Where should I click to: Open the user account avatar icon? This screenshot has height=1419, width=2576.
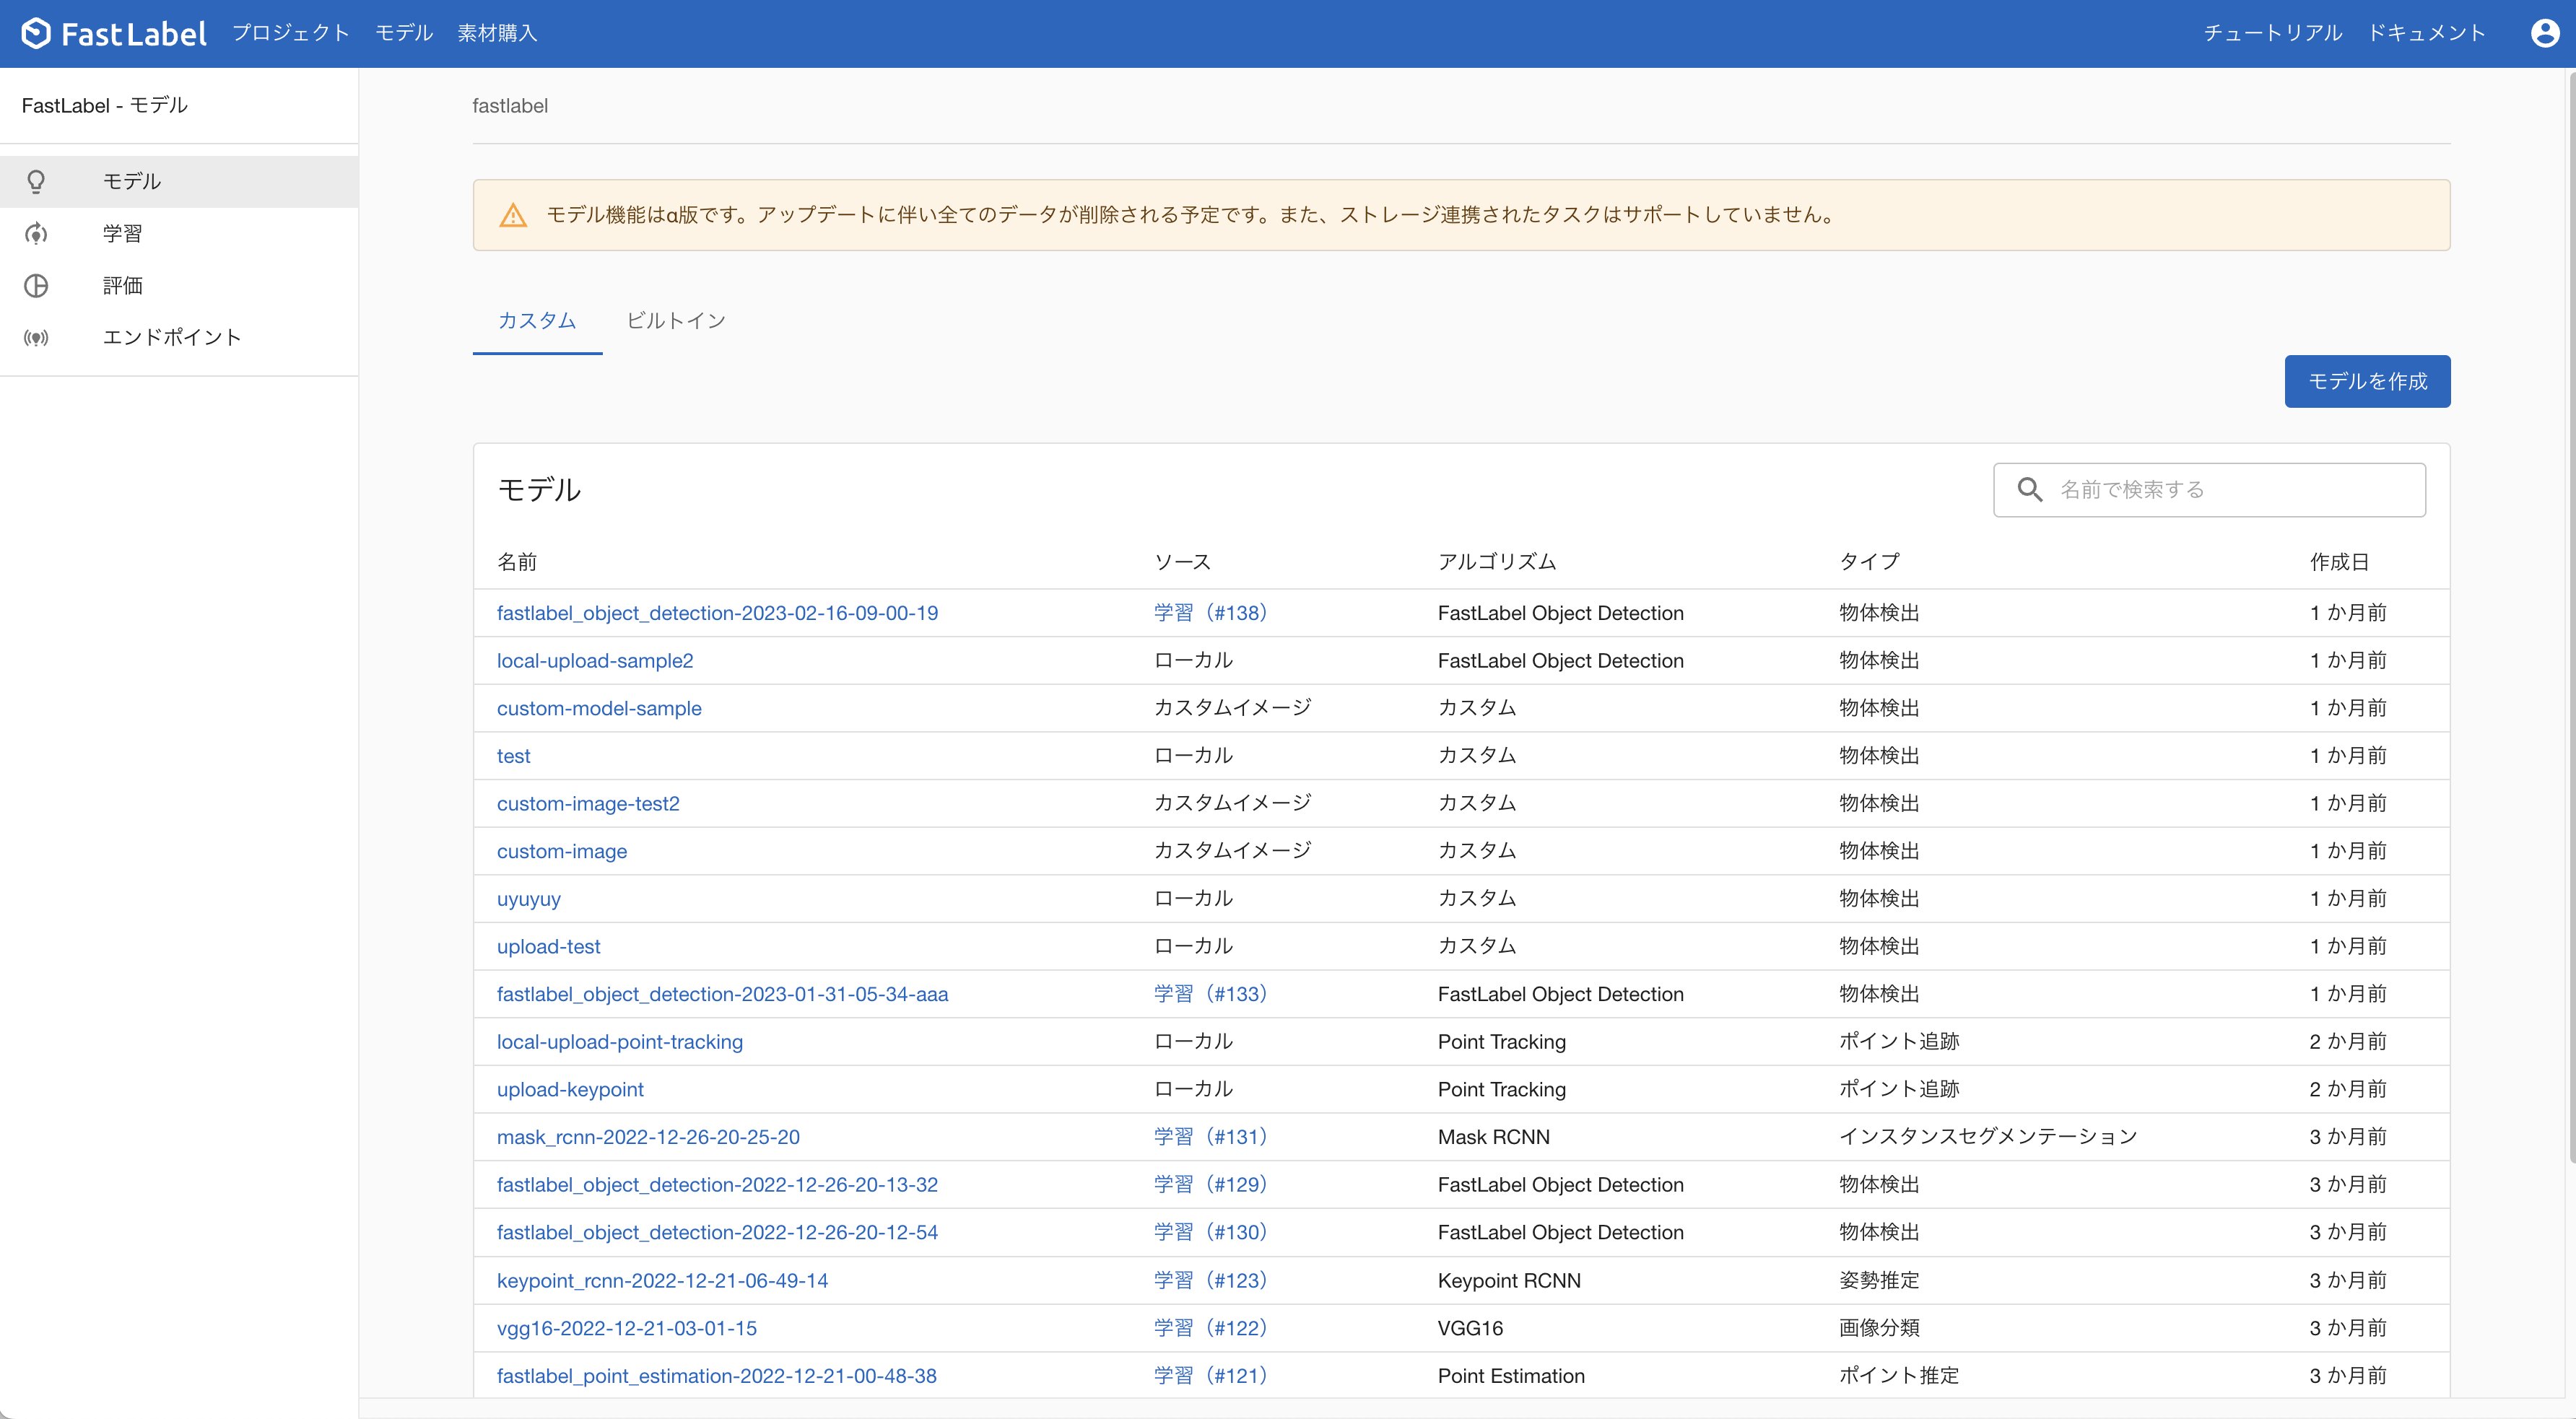[x=2544, y=33]
